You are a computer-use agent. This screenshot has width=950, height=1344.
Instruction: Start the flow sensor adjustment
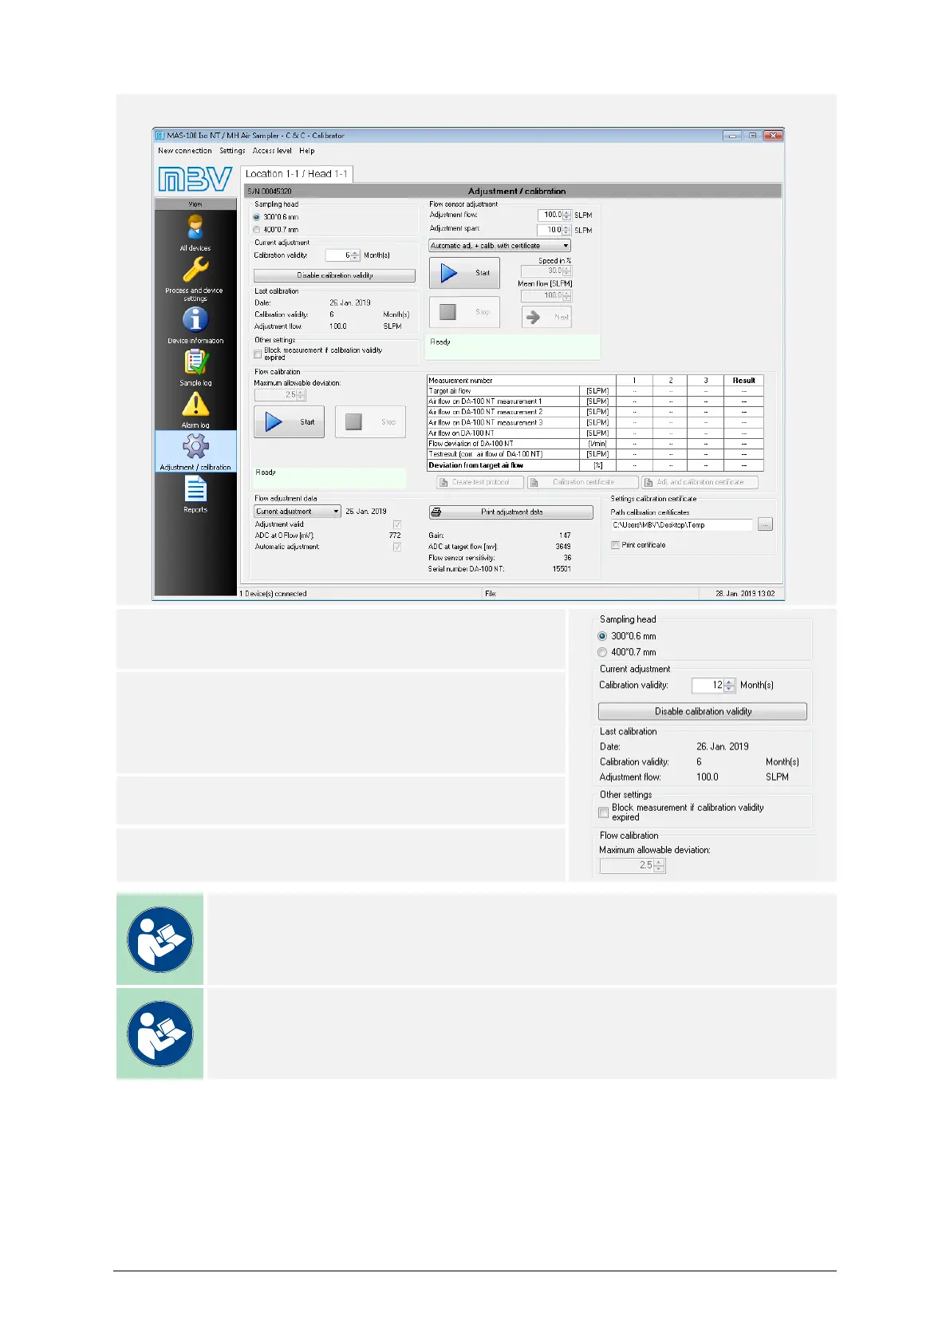(465, 273)
